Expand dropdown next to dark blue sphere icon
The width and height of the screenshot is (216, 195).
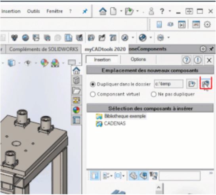pyautogui.click(x=151, y=37)
